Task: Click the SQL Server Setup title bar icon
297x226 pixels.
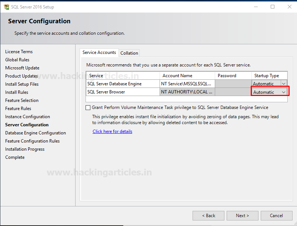Action: tap(6, 7)
